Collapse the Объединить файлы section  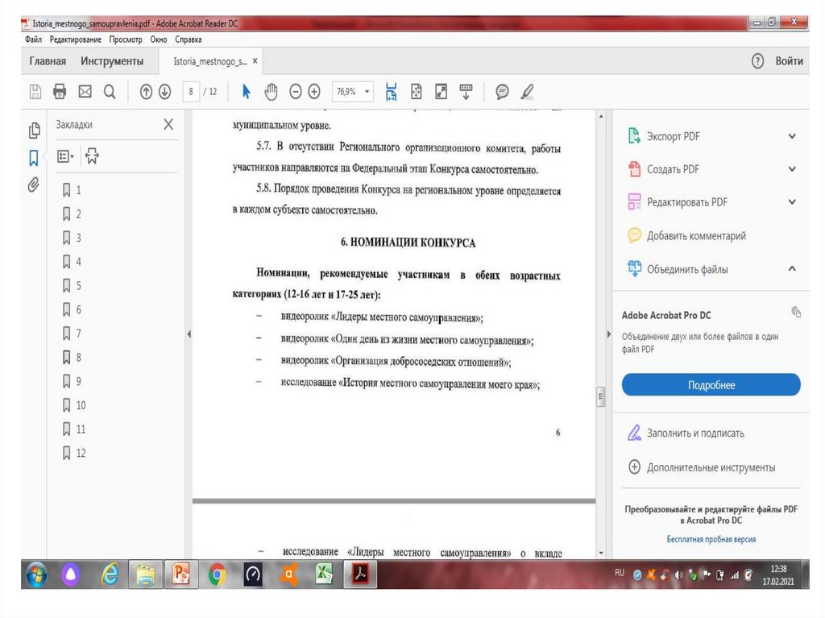(x=792, y=269)
